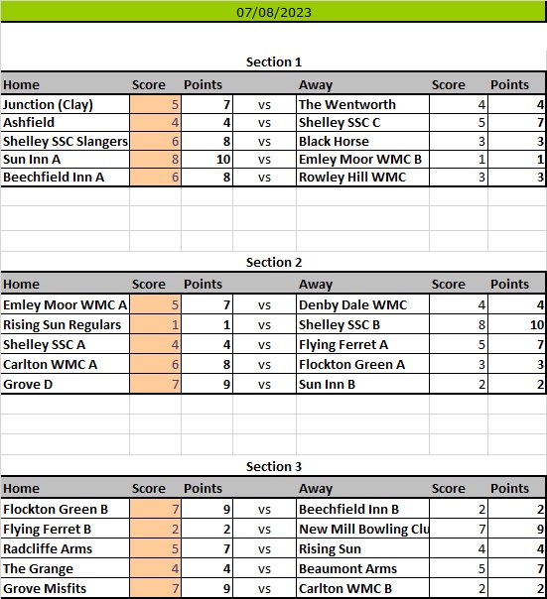
Task: Select the Junction (Clay) home team cell
Action: (66, 105)
